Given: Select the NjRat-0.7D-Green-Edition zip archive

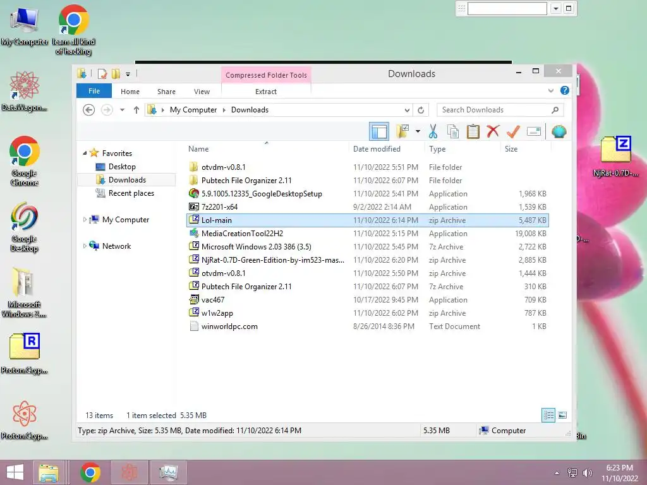Looking at the screenshot, I should coord(367,260).
